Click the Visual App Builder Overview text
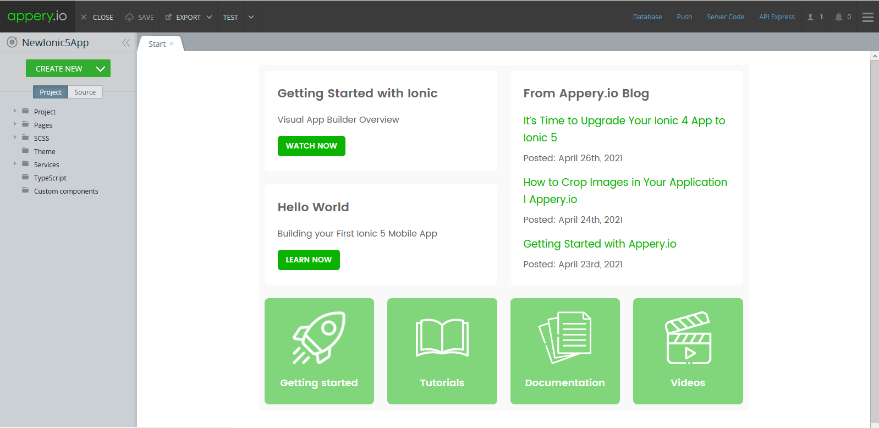 point(338,119)
